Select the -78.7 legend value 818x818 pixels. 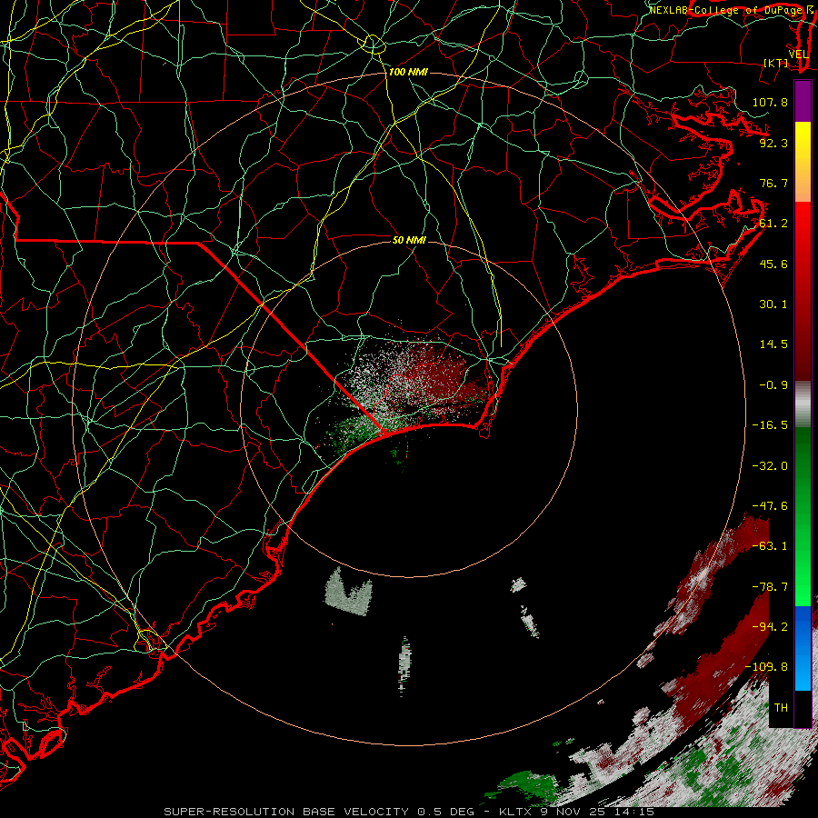click(770, 587)
